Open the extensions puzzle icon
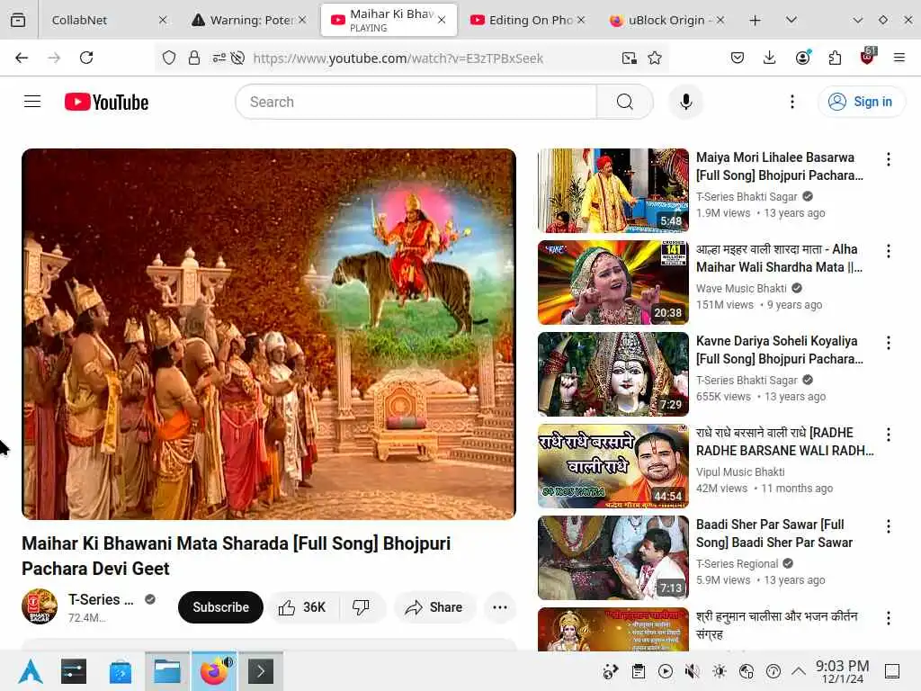The width and height of the screenshot is (921, 691). coord(835,58)
